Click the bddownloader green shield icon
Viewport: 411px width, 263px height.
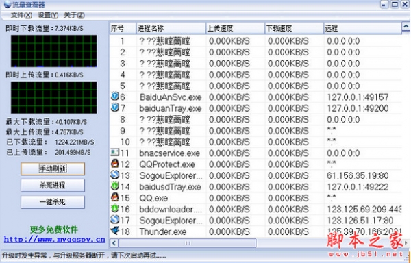(115, 208)
